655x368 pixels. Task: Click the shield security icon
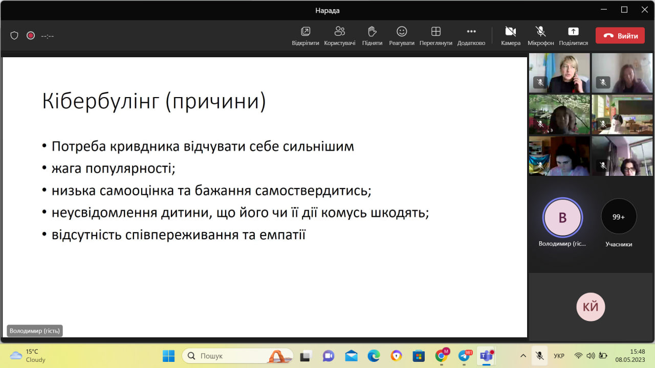(14, 36)
